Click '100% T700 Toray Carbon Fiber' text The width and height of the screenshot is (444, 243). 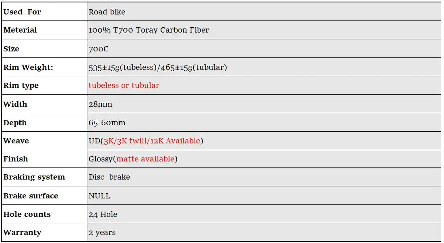(149, 30)
